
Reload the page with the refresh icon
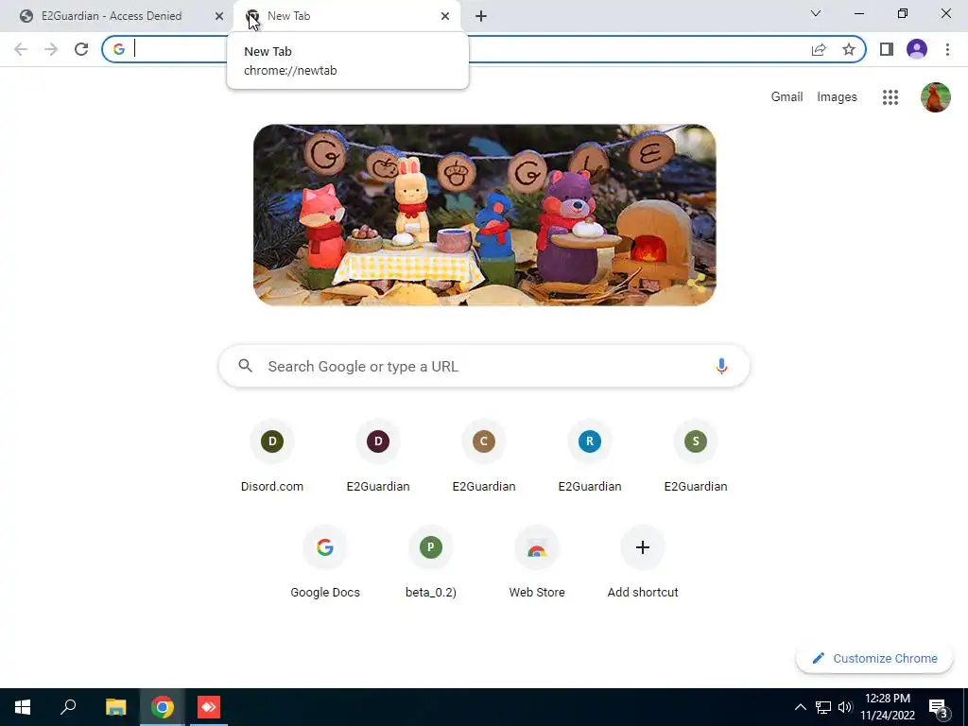[81, 49]
